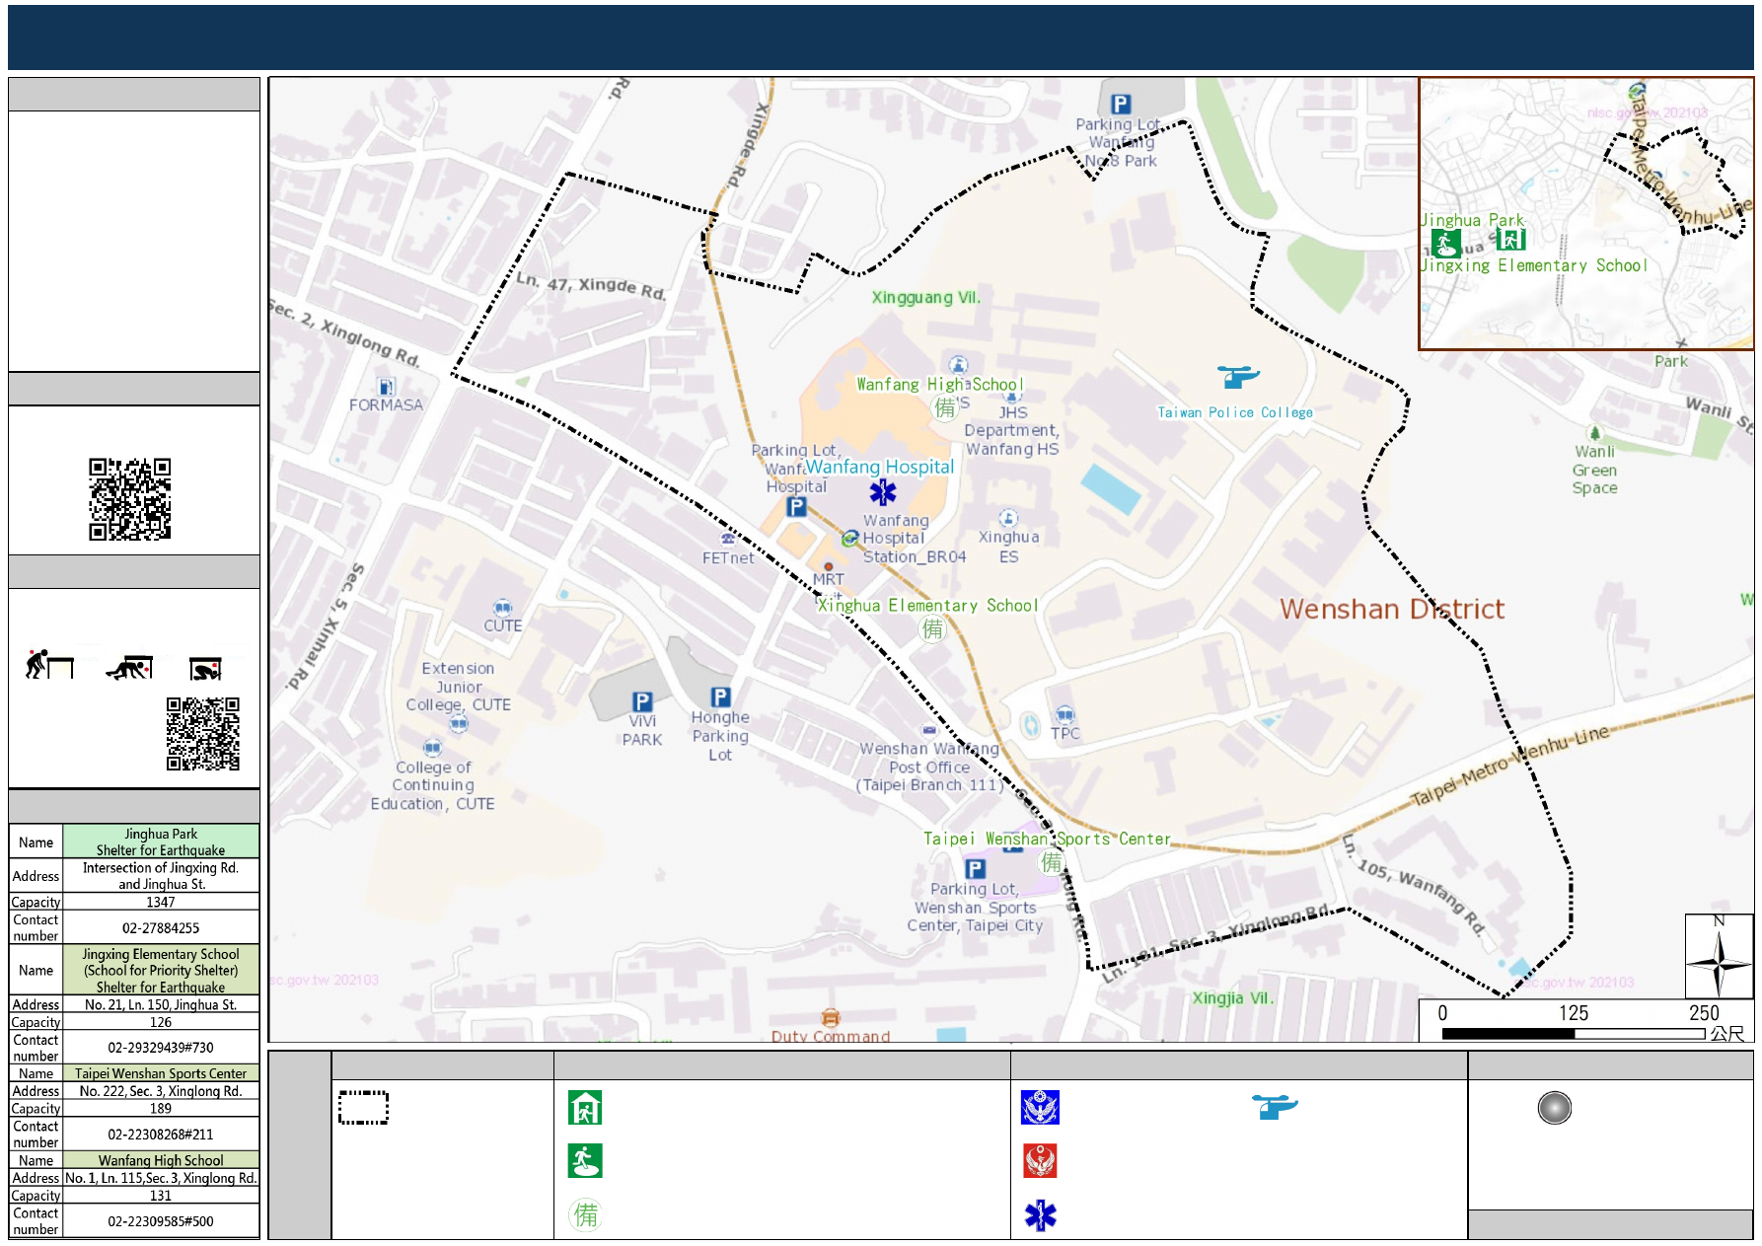The image size is (1762, 1246).
Task: Click the Taipei Wenshan Sports Center map label
Action: [x=1047, y=839]
